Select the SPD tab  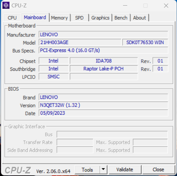[80, 18]
